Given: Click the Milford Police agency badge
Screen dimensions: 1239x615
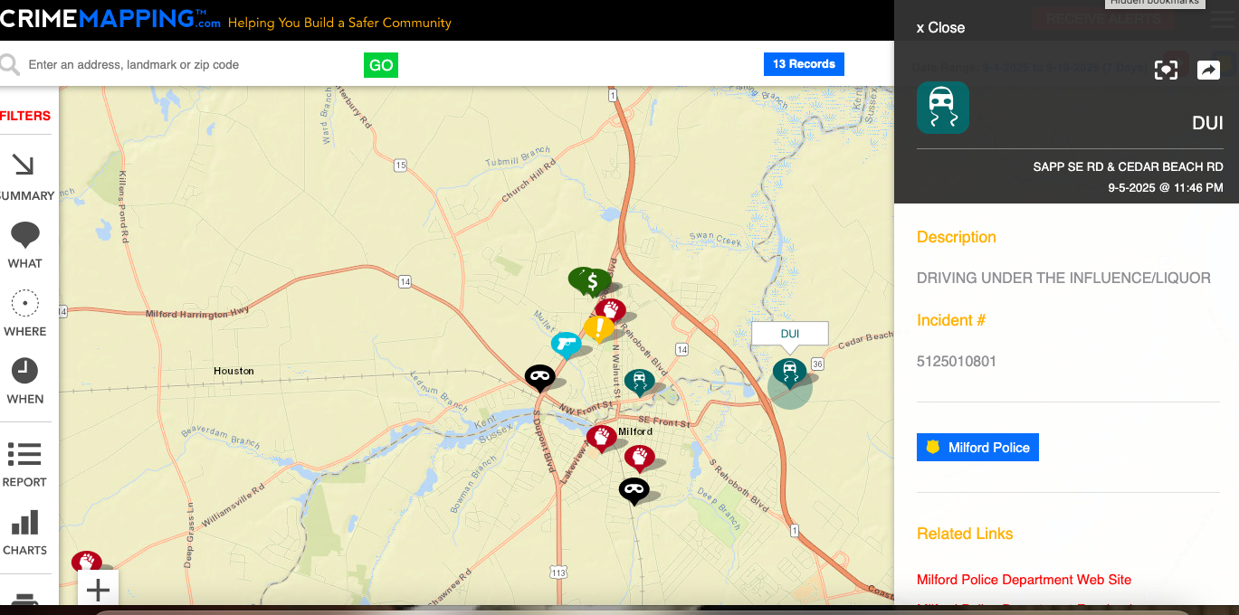Looking at the screenshot, I should point(977,448).
